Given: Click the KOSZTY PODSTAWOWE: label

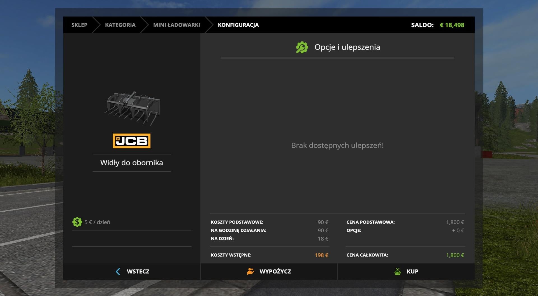Looking at the screenshot, I should [237, 222].
